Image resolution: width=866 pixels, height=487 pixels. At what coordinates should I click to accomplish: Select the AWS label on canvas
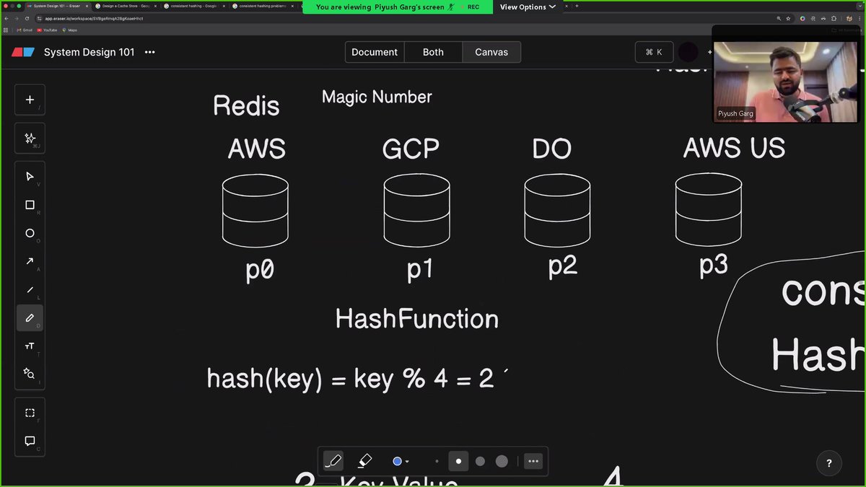(x=257, y=149)
